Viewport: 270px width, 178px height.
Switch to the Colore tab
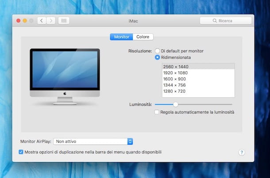pyautogui.click(x=143, y=37)
